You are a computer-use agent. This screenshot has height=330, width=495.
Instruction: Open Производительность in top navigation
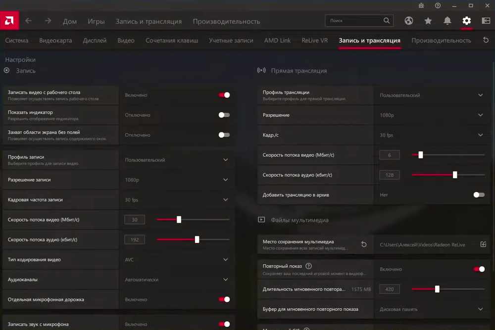(227, 21)
